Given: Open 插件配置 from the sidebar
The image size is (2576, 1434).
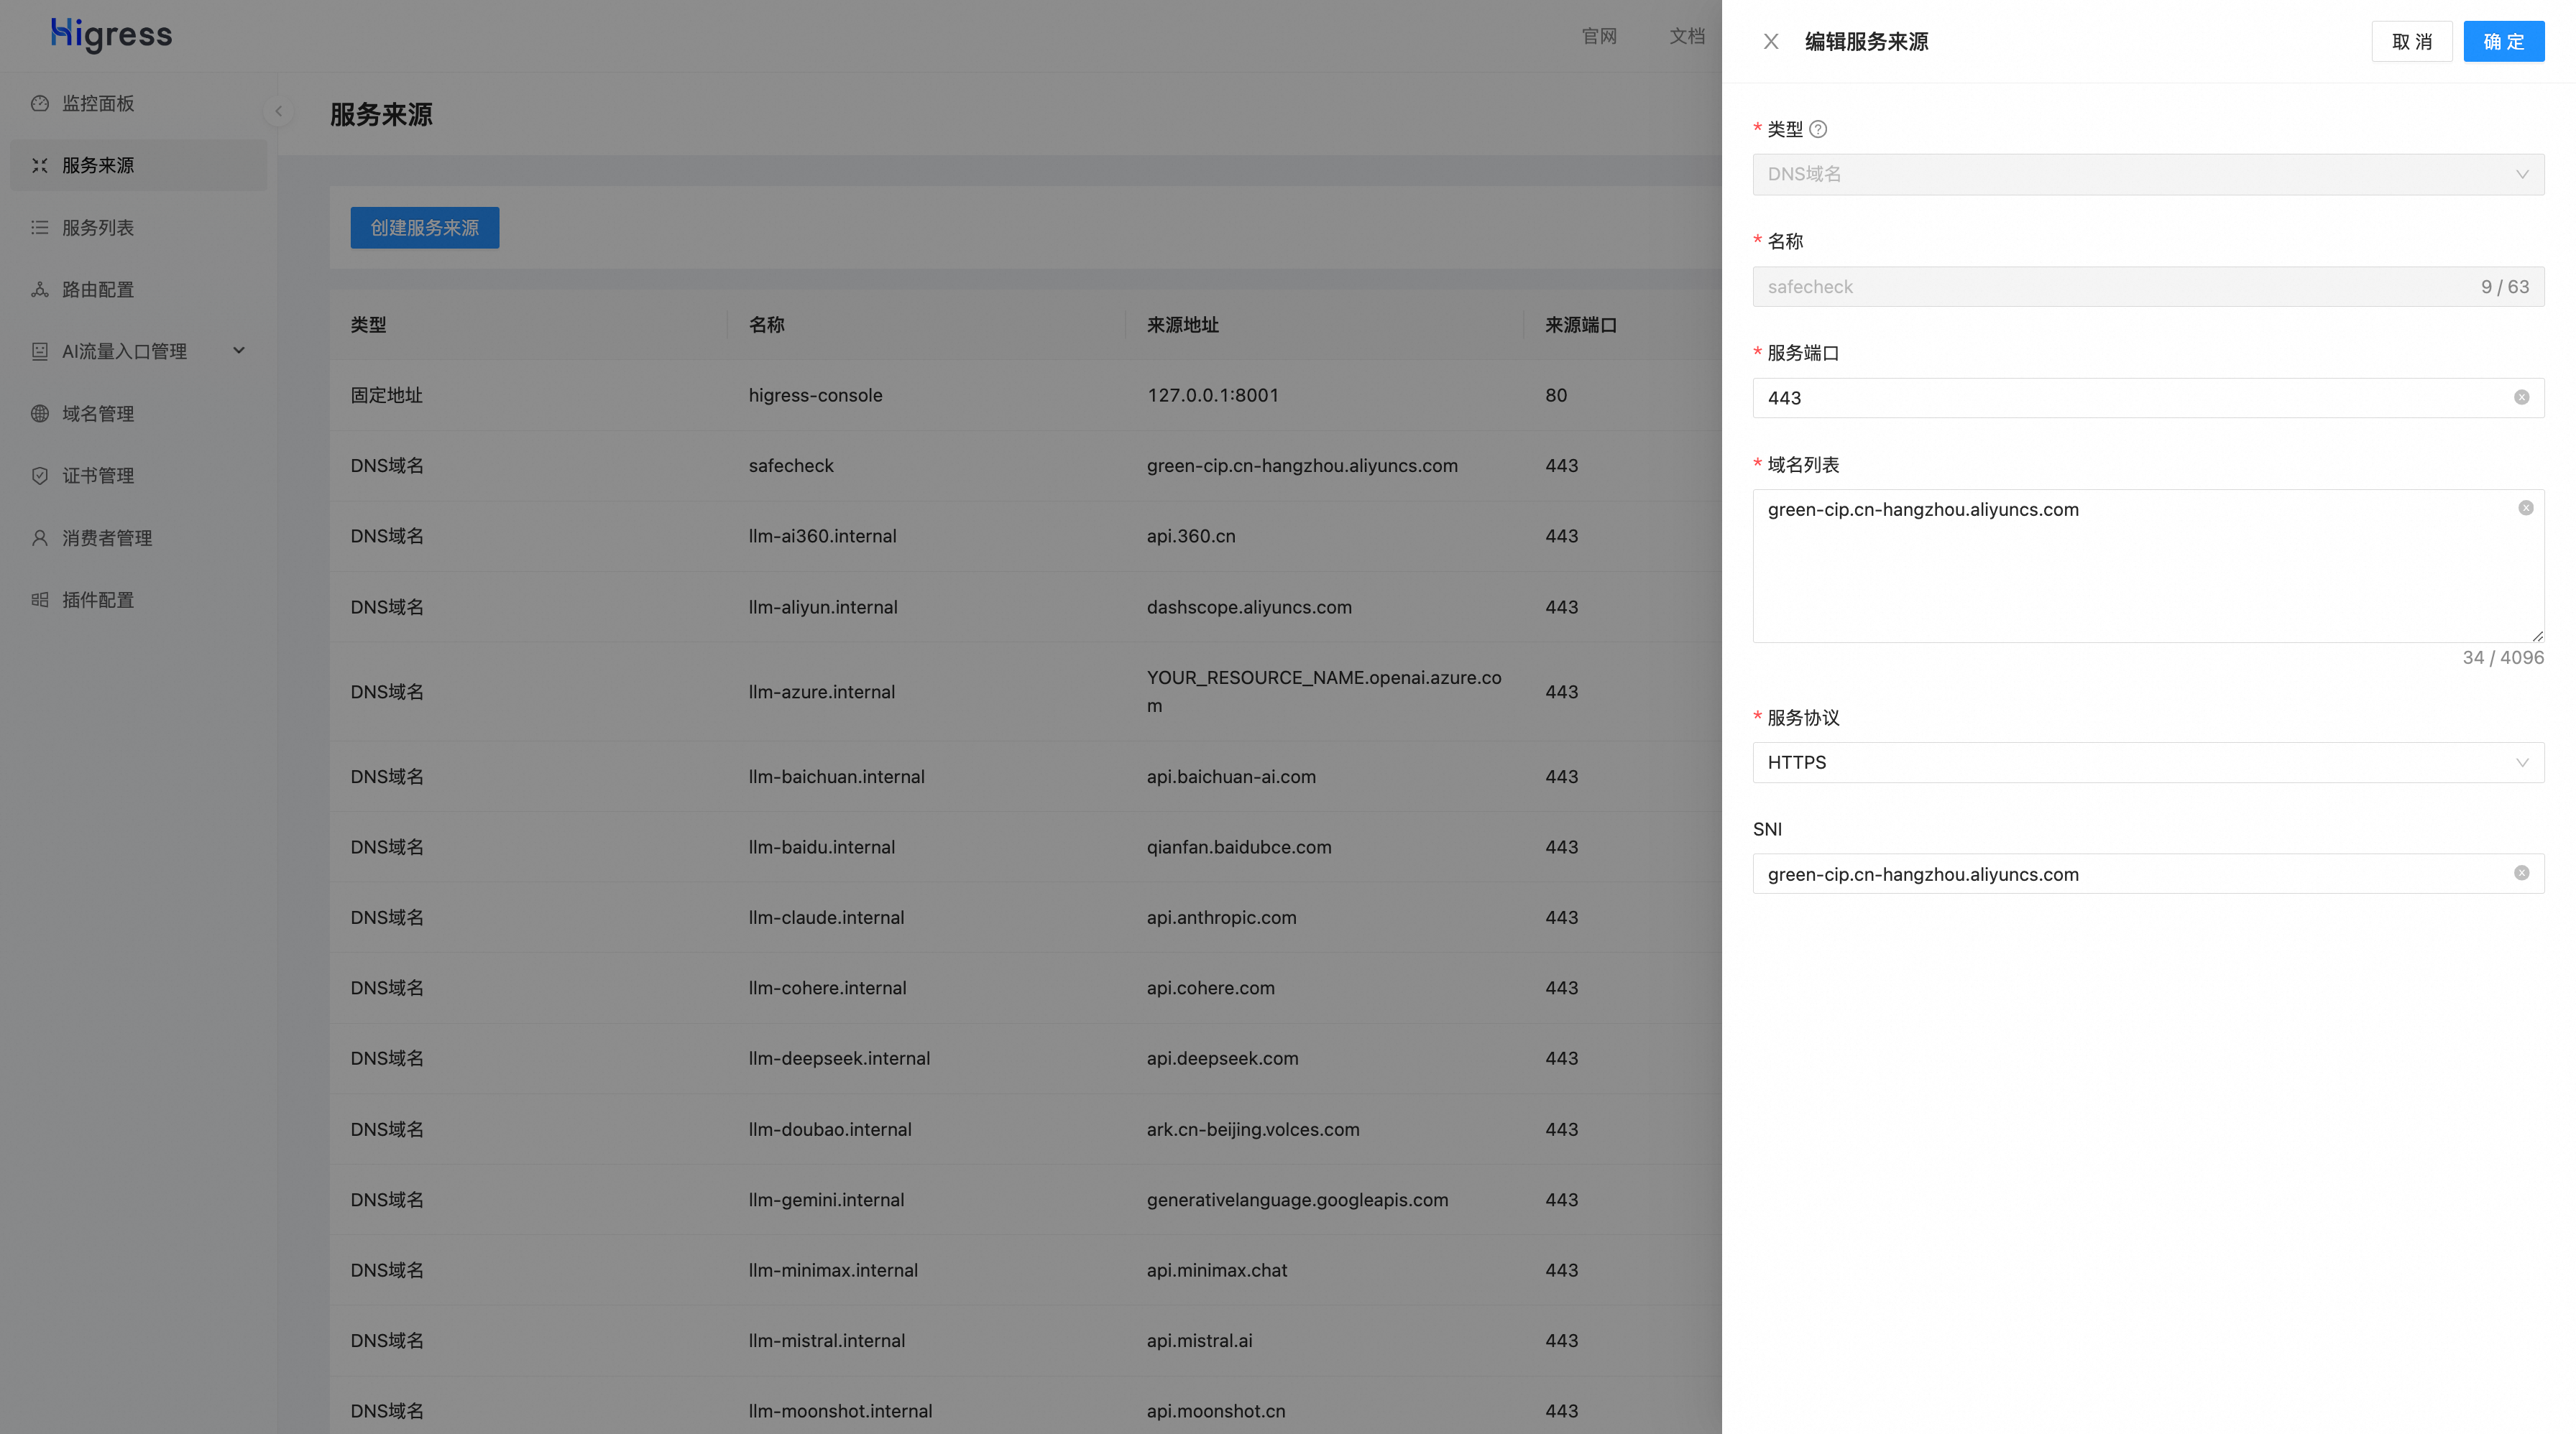Looking at the screenshot, I should pos(98,600).
